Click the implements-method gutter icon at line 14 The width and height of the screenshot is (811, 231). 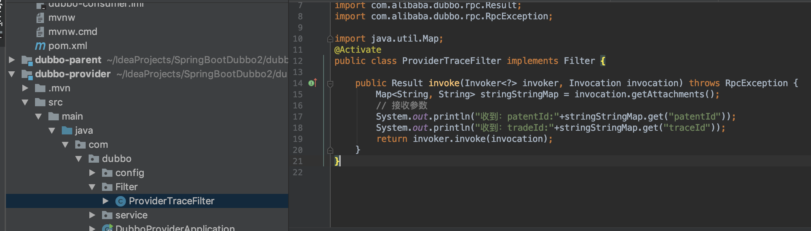point(312,83)
